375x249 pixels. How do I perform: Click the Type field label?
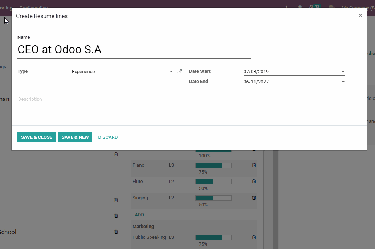(23, 71)
